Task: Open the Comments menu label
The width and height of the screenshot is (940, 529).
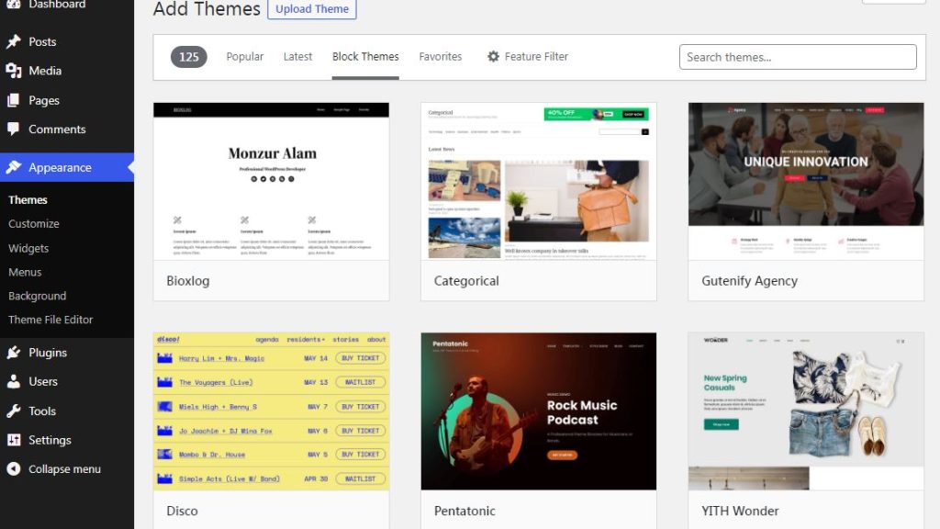Action: point(57,129)
